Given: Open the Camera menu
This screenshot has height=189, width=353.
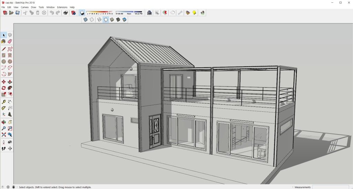Looking at the screenshot, I should pyautogui.click(x=24, y=7).
